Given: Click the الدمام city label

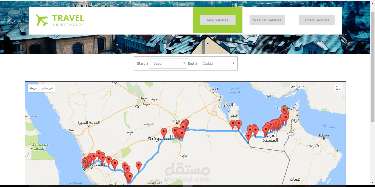Looking at the screenshot, I should click(x=219, y=97).
